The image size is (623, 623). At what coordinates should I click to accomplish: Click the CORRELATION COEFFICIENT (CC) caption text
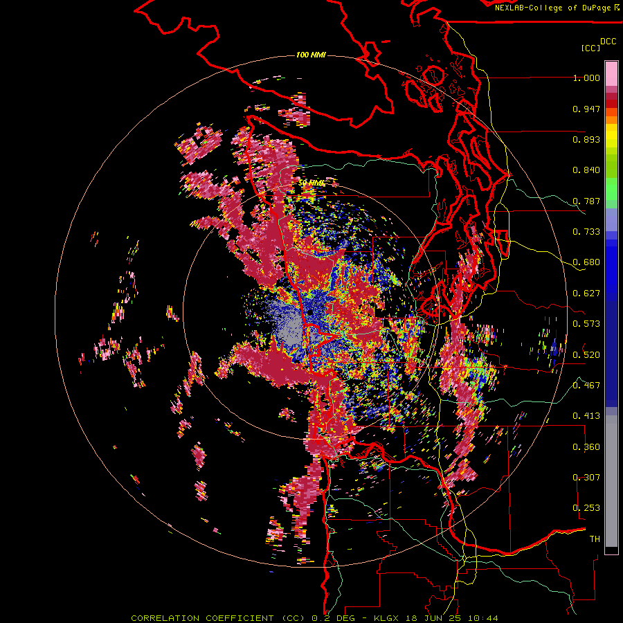(x=218, y=618)
